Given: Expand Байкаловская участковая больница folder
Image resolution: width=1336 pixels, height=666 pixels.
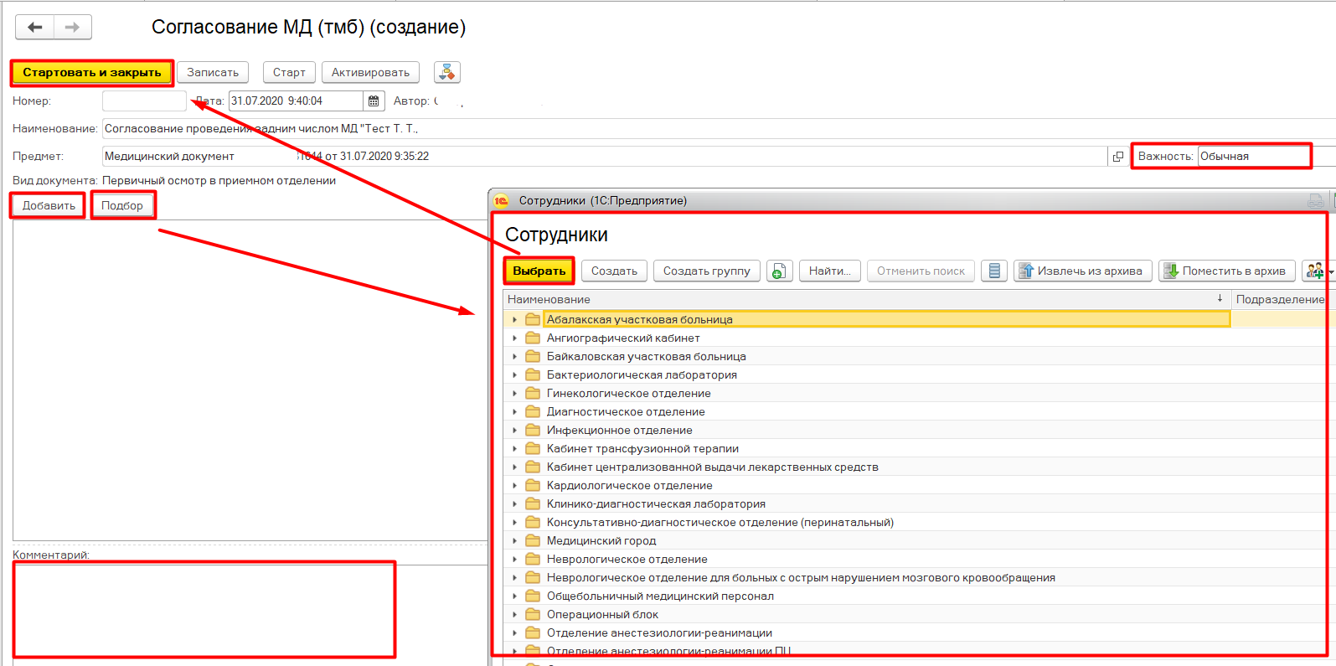Looking at the screenshot, I should pos(514,356).
